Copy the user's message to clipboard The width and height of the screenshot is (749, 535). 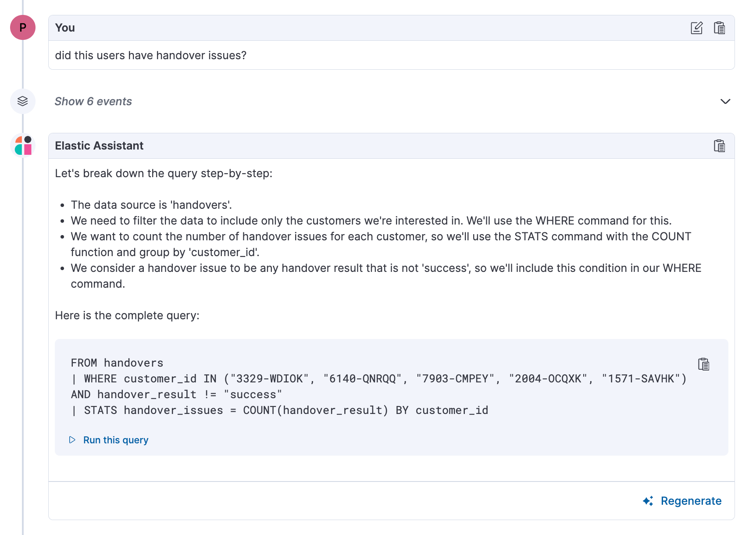(x=719, y=28)
